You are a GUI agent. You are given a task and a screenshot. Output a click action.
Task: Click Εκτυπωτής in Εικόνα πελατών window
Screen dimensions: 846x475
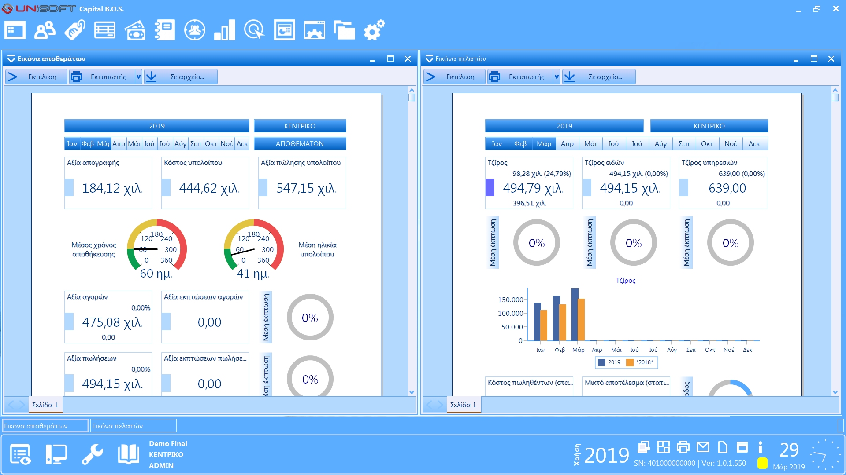(520, 77)
